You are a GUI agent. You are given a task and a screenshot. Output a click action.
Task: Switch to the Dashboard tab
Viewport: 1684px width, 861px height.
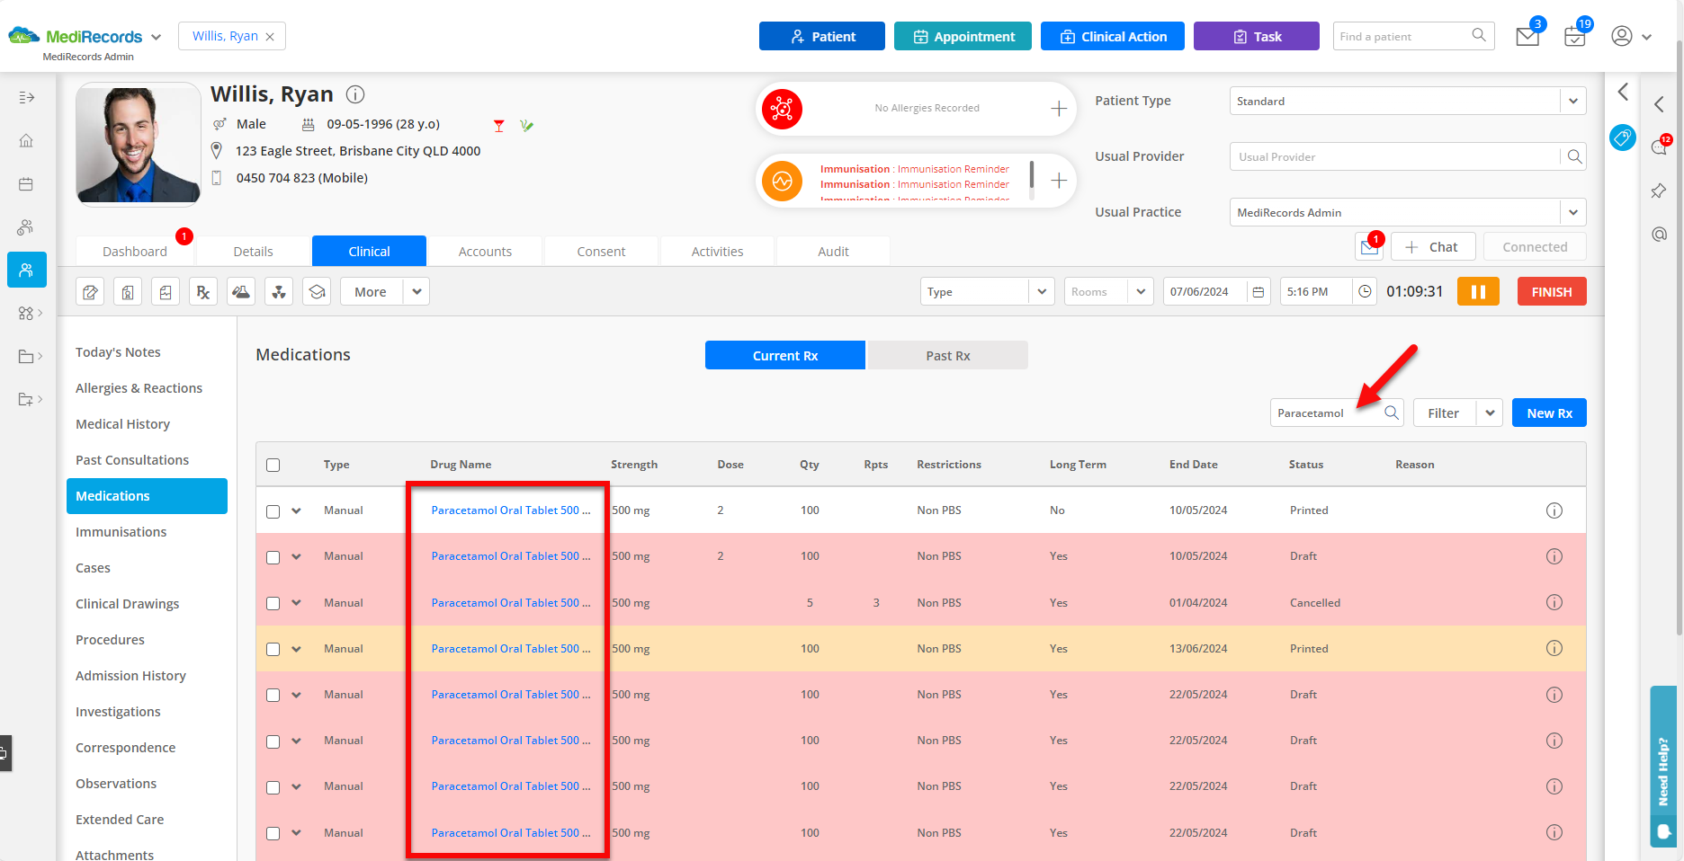point(135,252)
